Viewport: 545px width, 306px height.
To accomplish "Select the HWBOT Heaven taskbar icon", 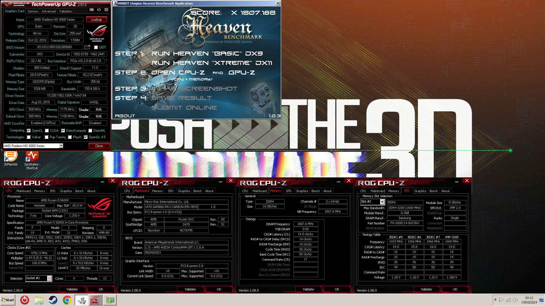I will click(81, 300).
